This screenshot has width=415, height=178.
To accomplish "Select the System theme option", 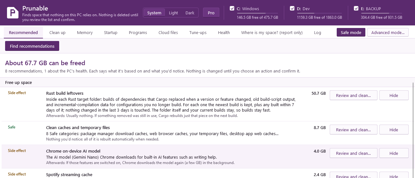I will [x=154, y=13].
